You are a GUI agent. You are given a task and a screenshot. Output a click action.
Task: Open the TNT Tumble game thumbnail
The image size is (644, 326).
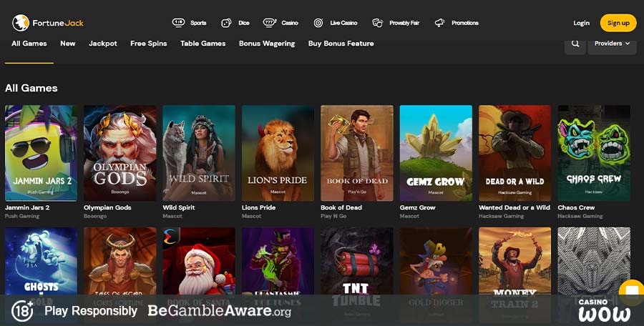point(357,275)
